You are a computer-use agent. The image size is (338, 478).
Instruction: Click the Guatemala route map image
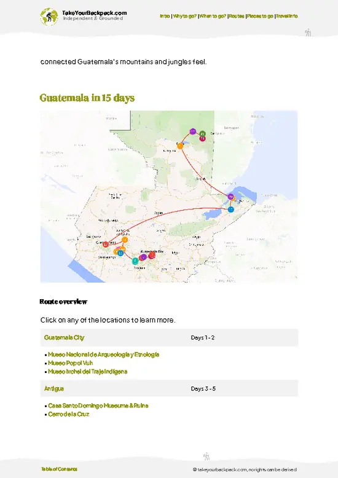pos(169,197)
